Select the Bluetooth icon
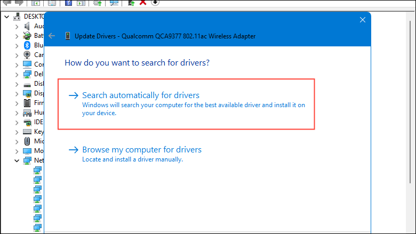 [x=27, y=45]
